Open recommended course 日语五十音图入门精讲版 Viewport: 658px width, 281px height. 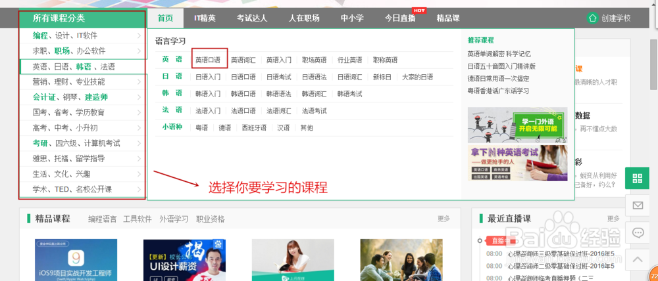click(502, 66)
